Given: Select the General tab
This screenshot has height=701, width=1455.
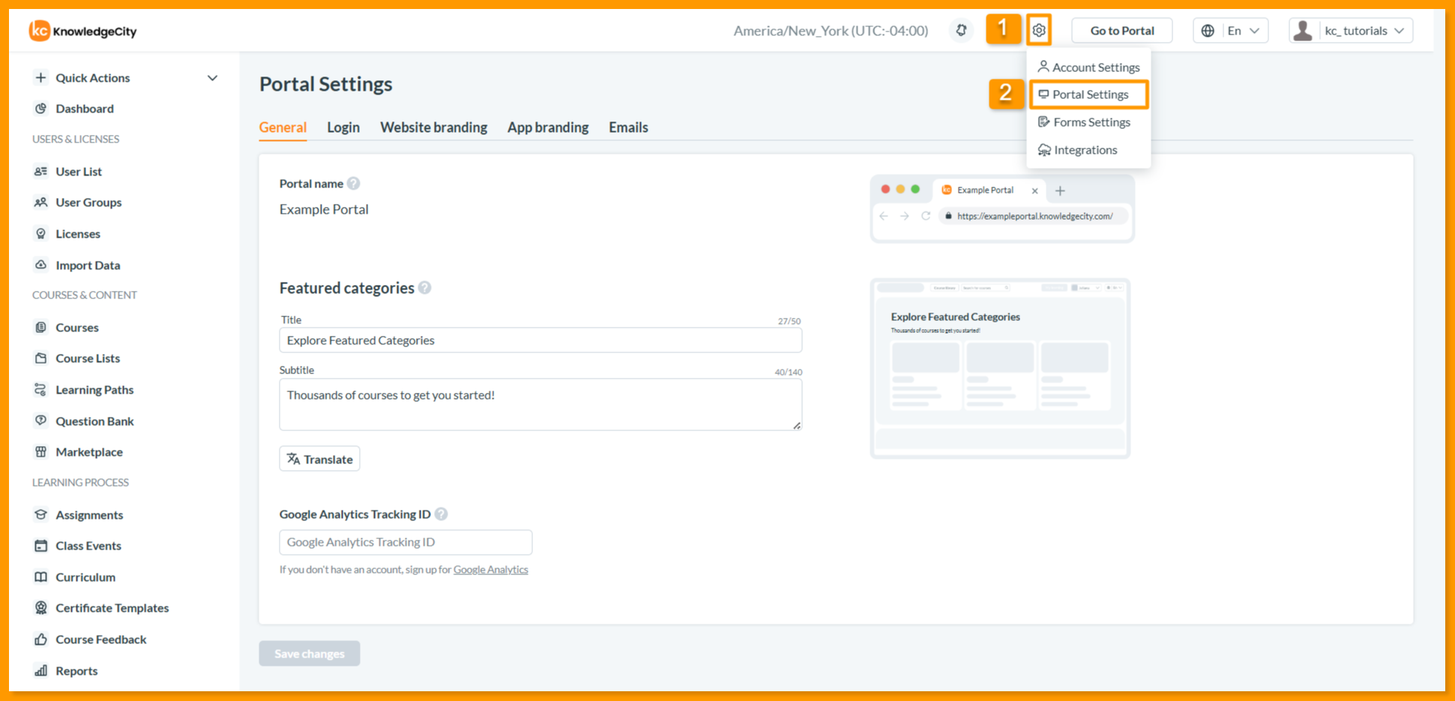Looking at the screenshot, I should pos(283,127).
